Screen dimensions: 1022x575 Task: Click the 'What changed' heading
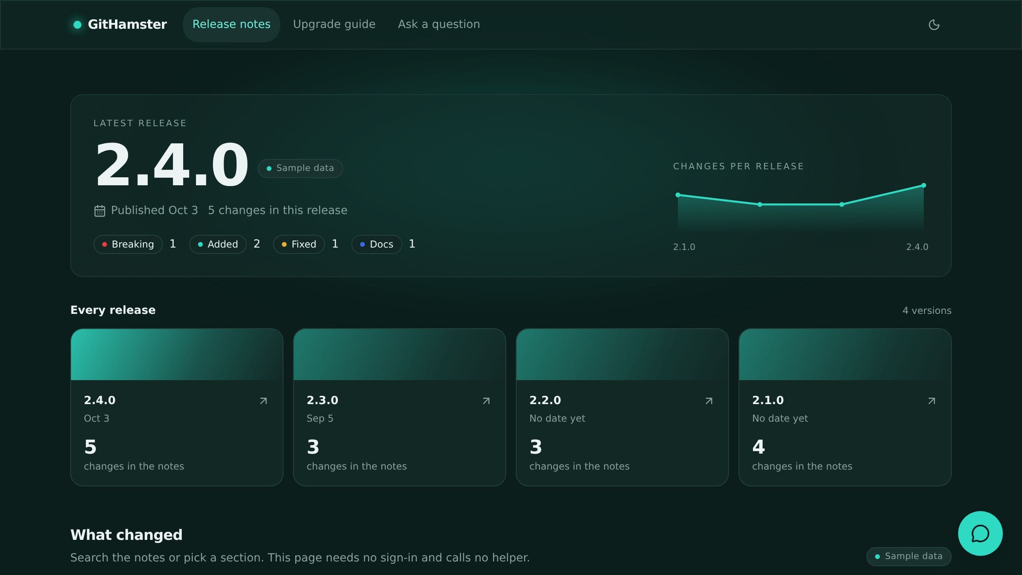(126, 535)
